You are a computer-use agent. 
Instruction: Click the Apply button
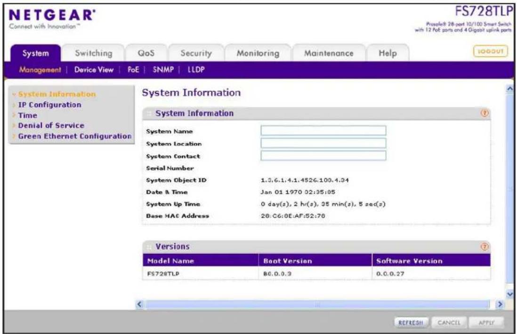point(486,322)
